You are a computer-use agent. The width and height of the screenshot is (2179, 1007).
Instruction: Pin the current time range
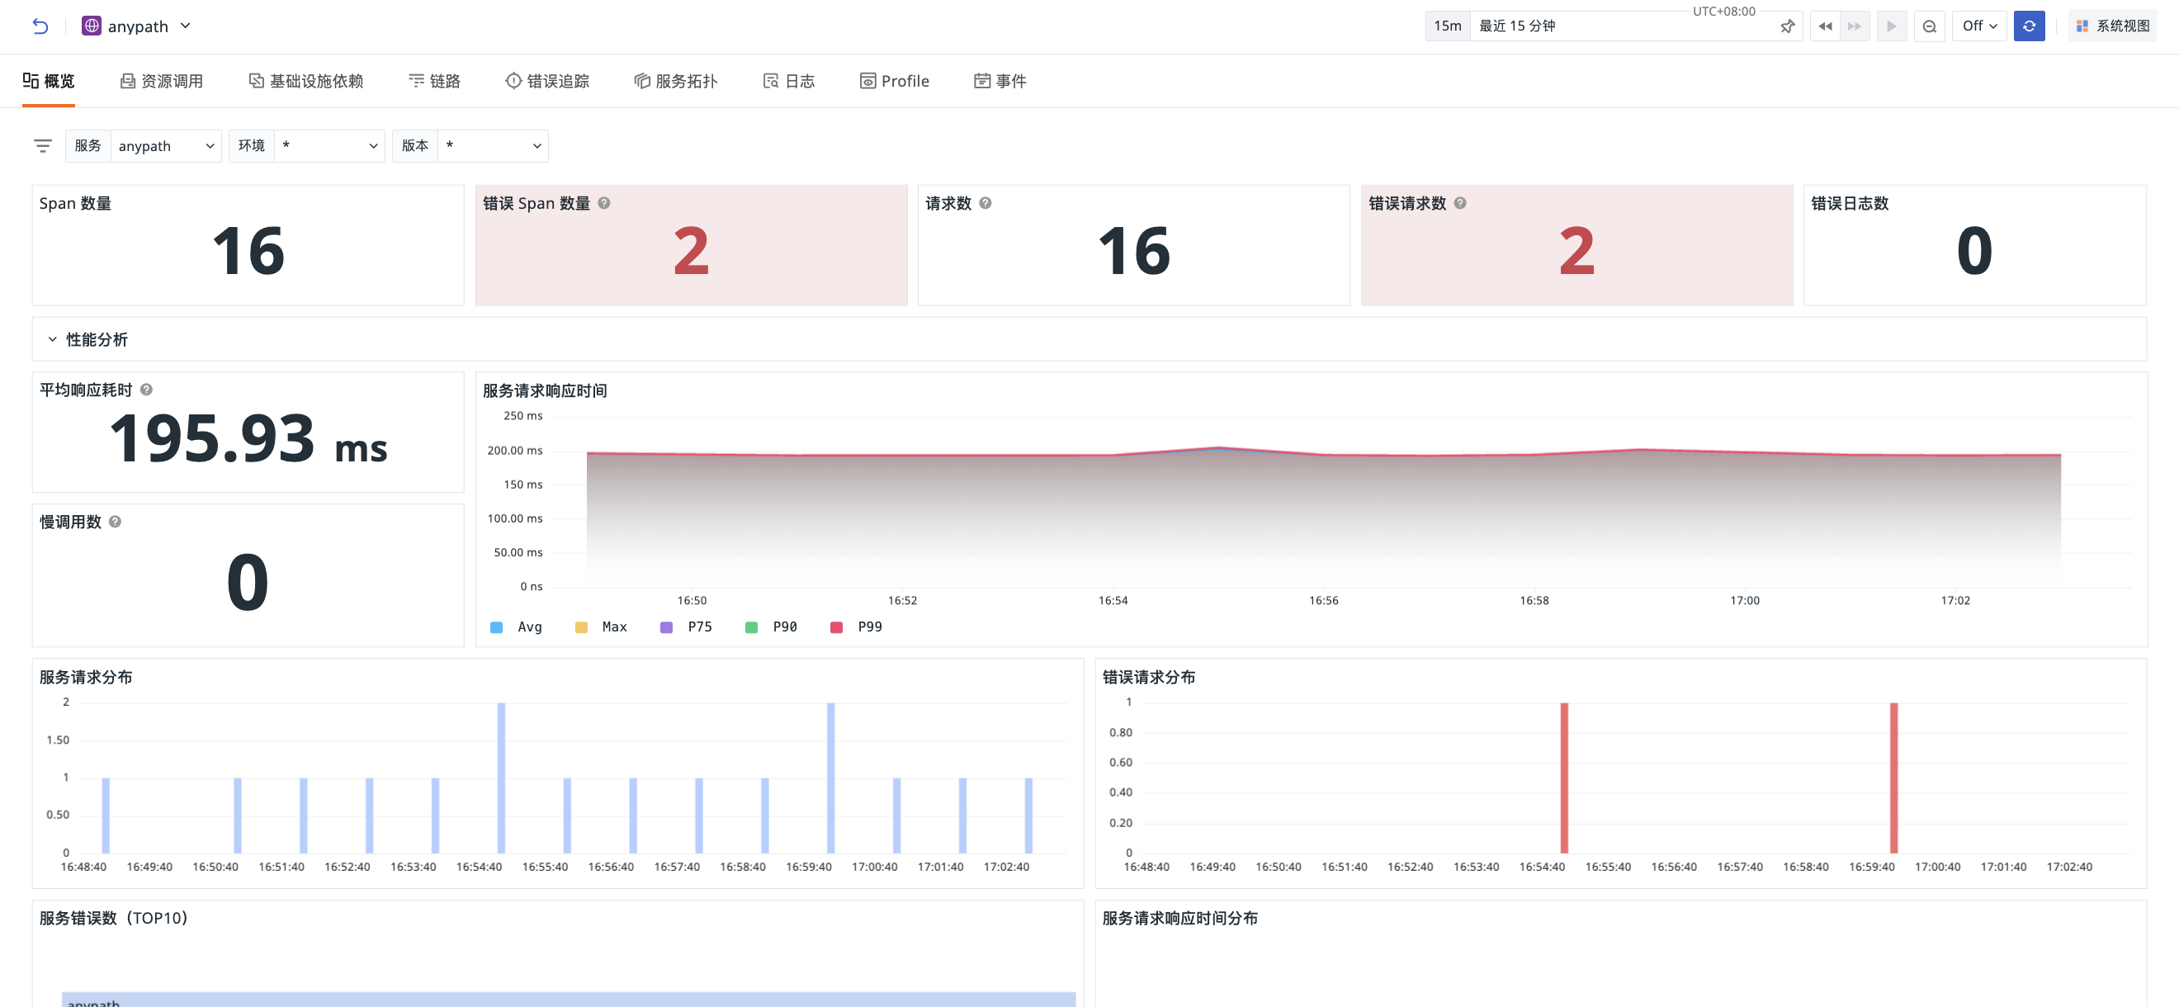pyautogui.click(x=1787, y=26)
